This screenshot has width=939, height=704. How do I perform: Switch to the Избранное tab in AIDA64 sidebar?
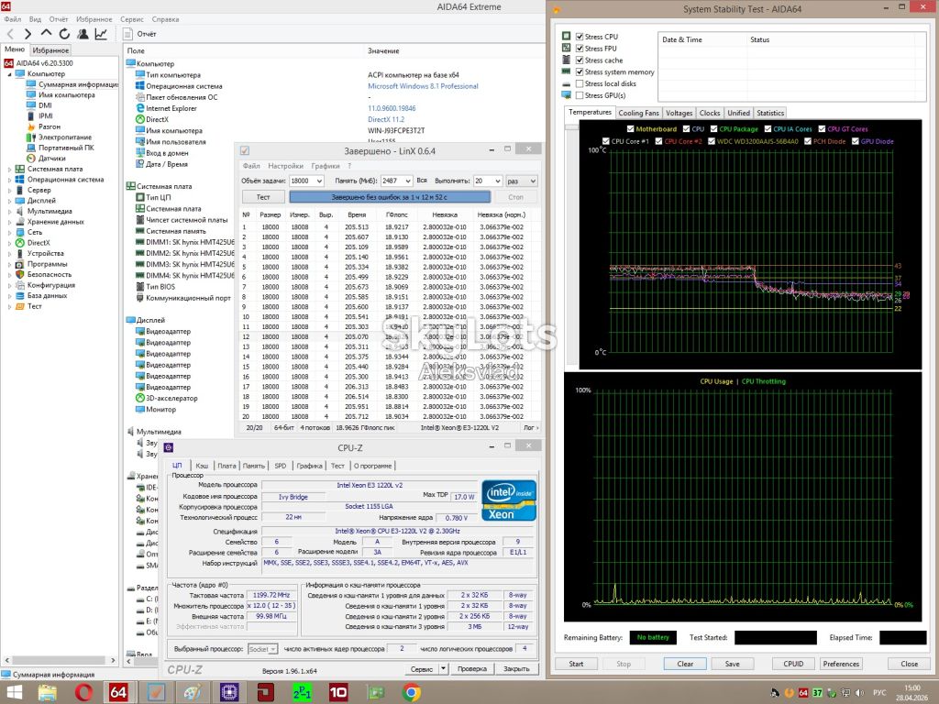tap(50, 50)
